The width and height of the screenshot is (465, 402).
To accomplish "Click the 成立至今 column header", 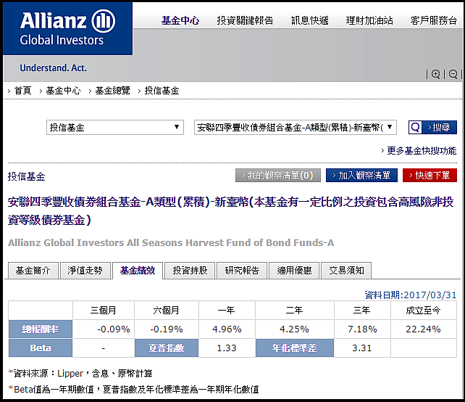I will [x=424, y=310].
